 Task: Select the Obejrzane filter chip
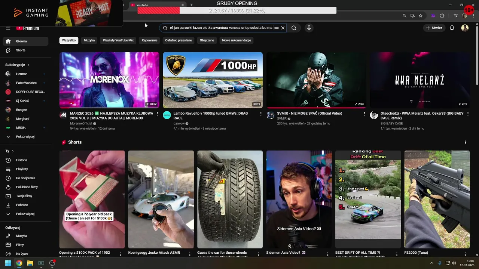[207, 40]
